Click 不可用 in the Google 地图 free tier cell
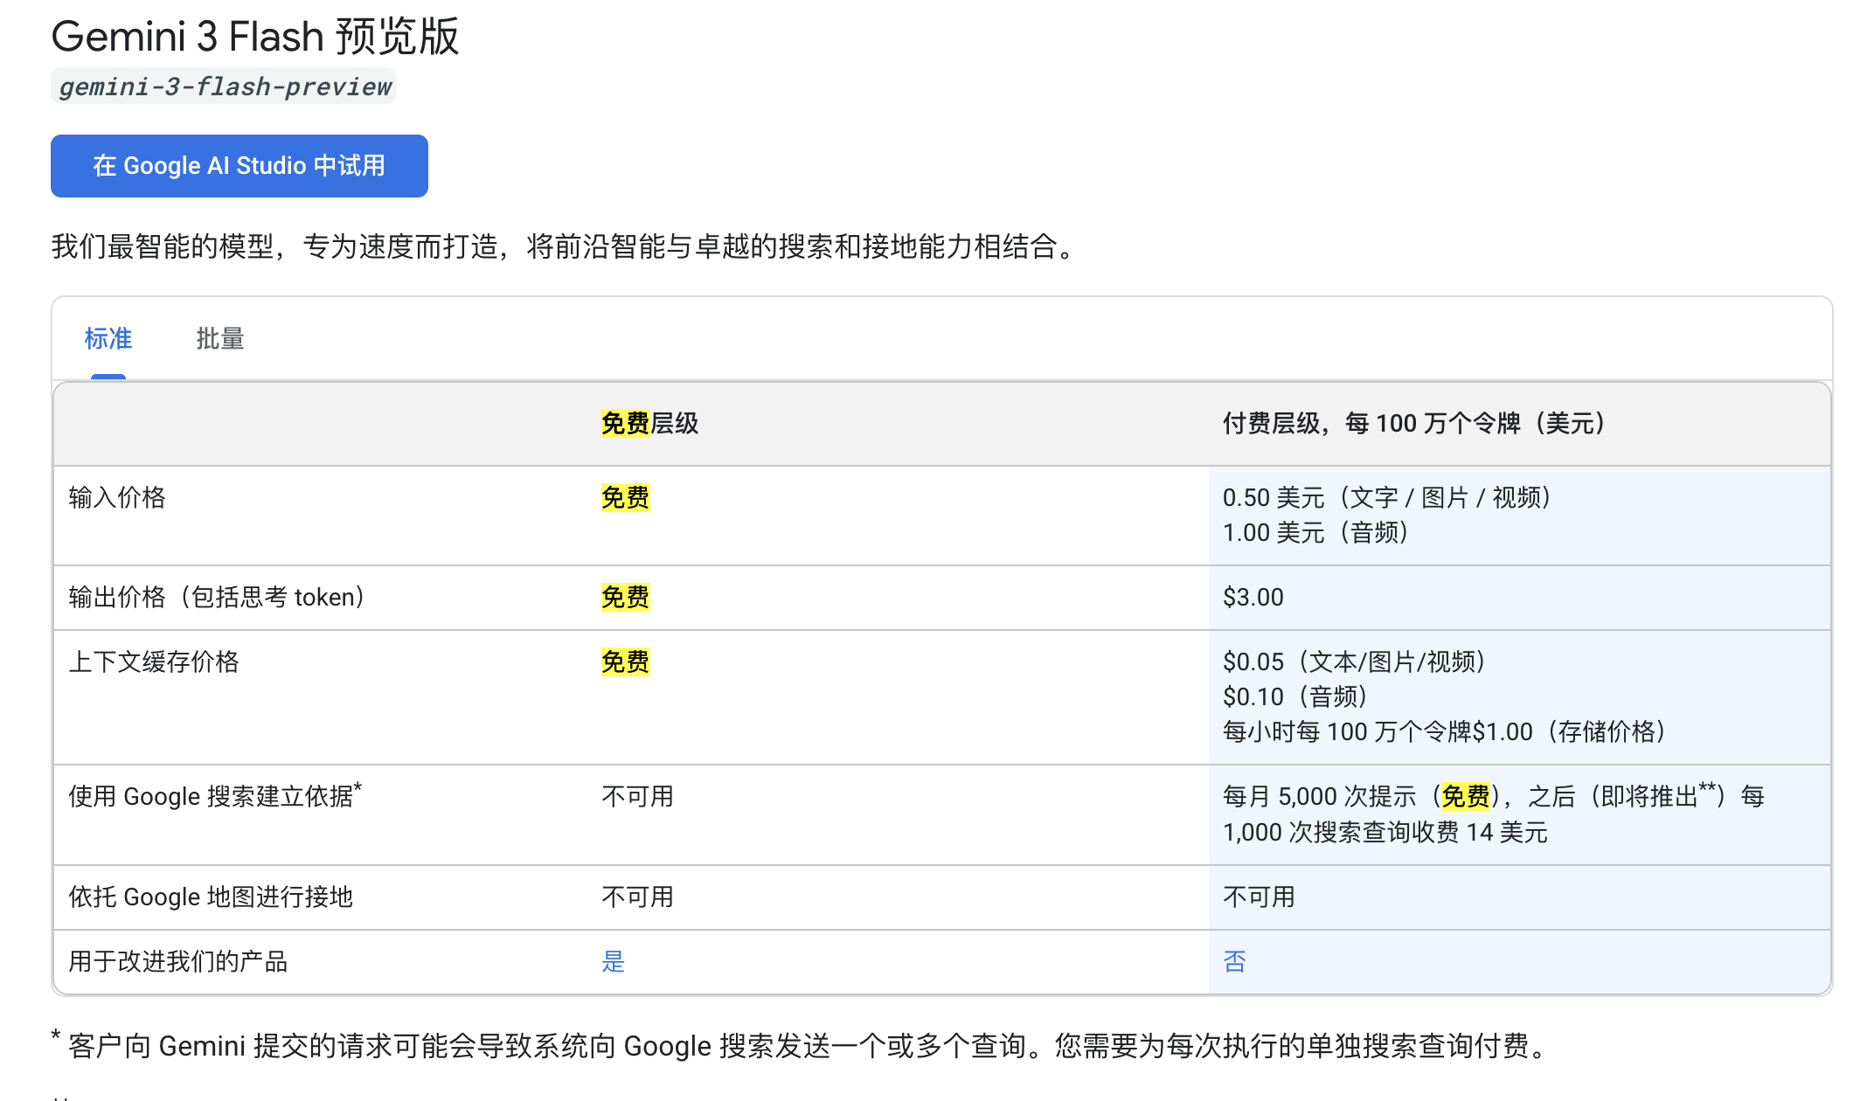This screenshot has height=1101, width=1874. [638, 897]
